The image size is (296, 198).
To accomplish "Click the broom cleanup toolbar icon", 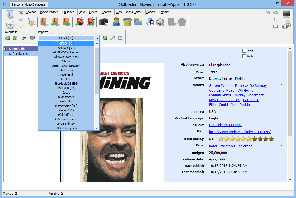I will [x=32, y=22].
